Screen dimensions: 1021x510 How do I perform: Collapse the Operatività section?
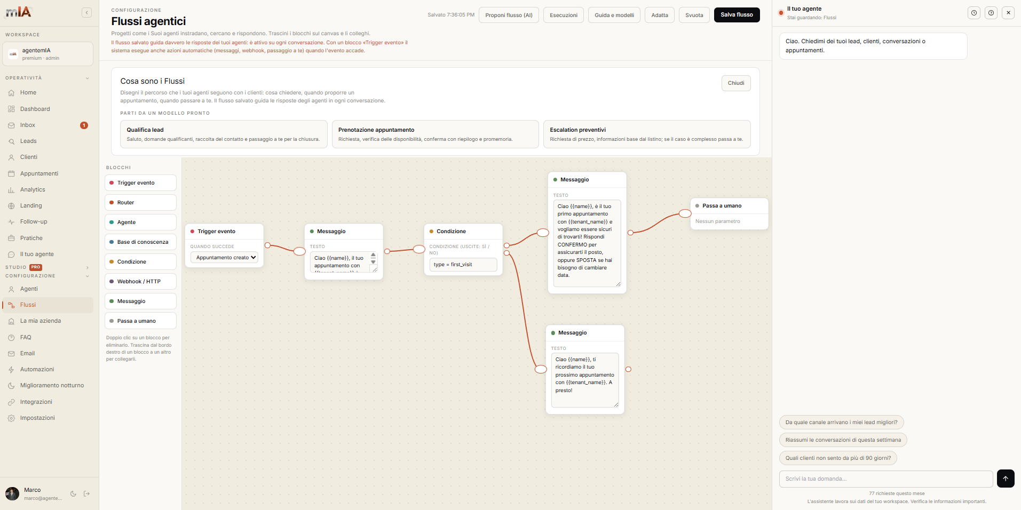pyautogui.click(x=88, y=78)
